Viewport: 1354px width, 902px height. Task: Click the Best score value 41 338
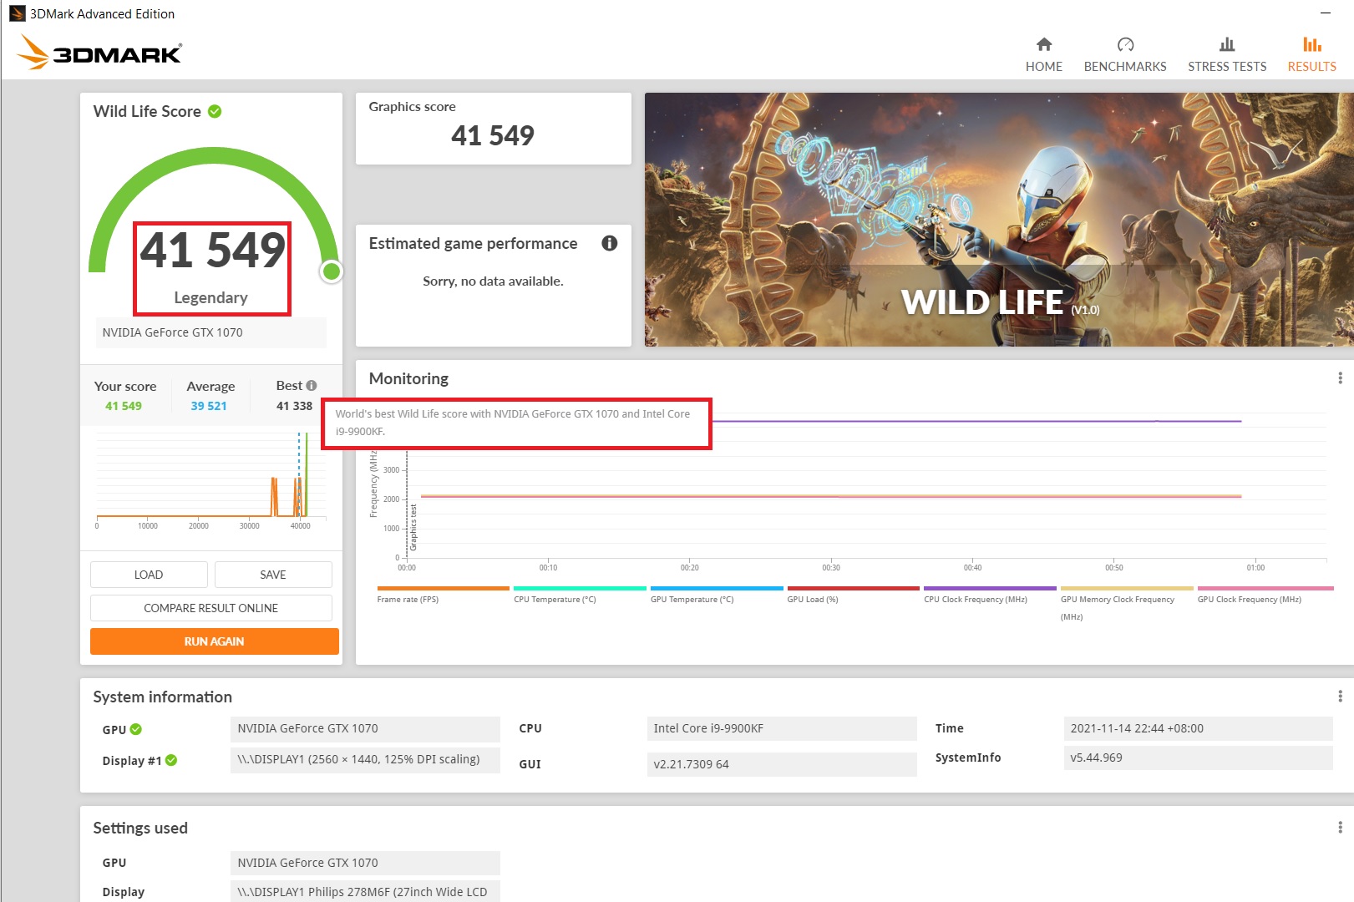(294, 406)
